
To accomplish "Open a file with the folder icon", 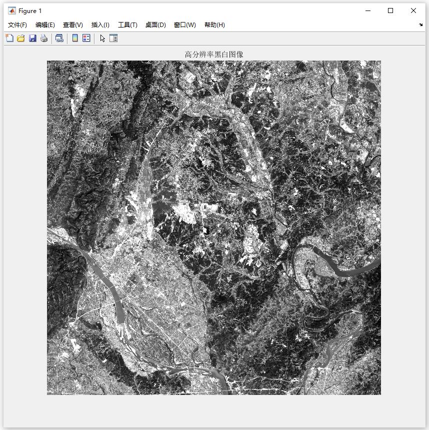I will (x=21, y=38).
